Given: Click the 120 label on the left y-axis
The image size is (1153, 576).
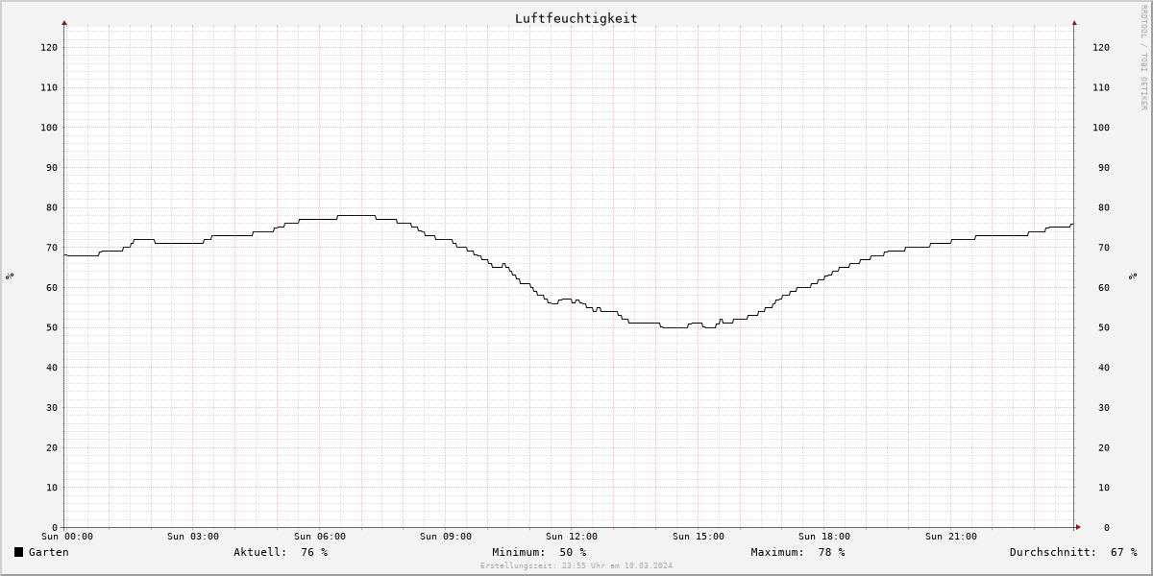Looking at the screenshot, I should pyautogui.click(x=49, y=47).
